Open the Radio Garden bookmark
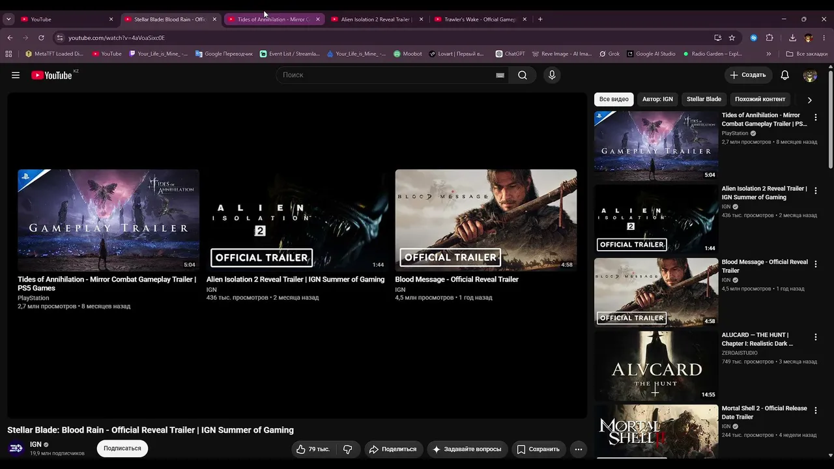 [712, 54]
